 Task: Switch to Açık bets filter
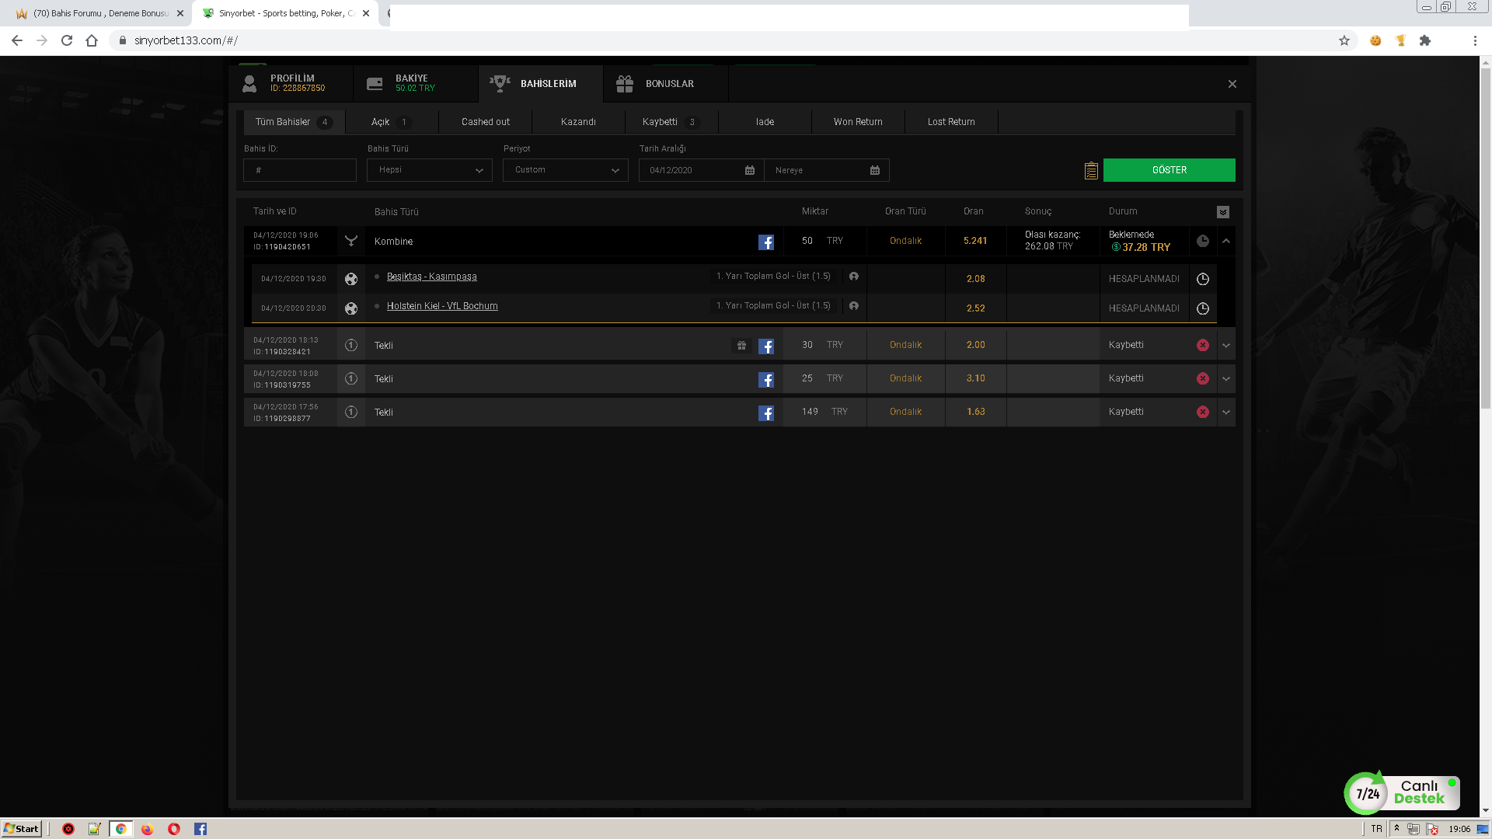click(391, 122)
